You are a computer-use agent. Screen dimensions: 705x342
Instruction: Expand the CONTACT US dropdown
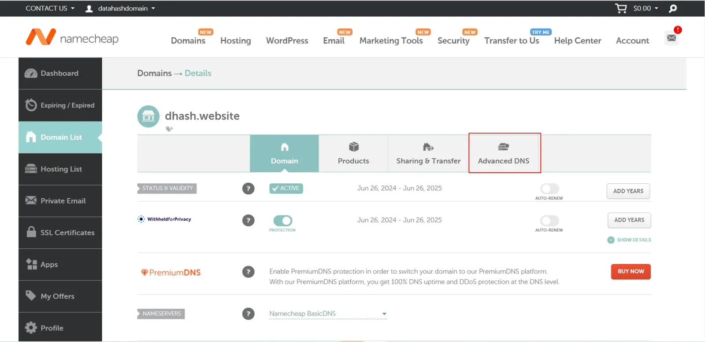coord(50,8)
